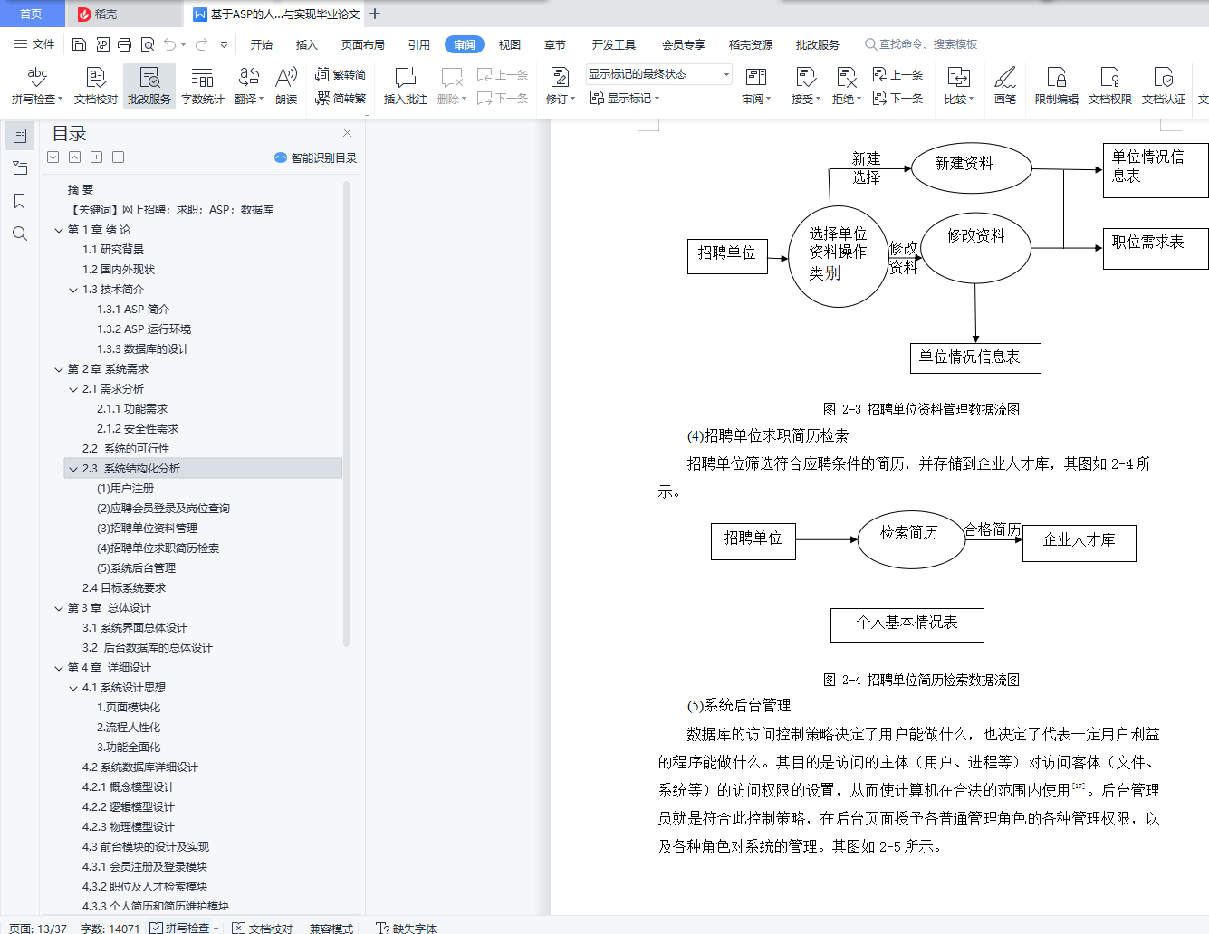Click the export to PDF icon

click(102, 44)
